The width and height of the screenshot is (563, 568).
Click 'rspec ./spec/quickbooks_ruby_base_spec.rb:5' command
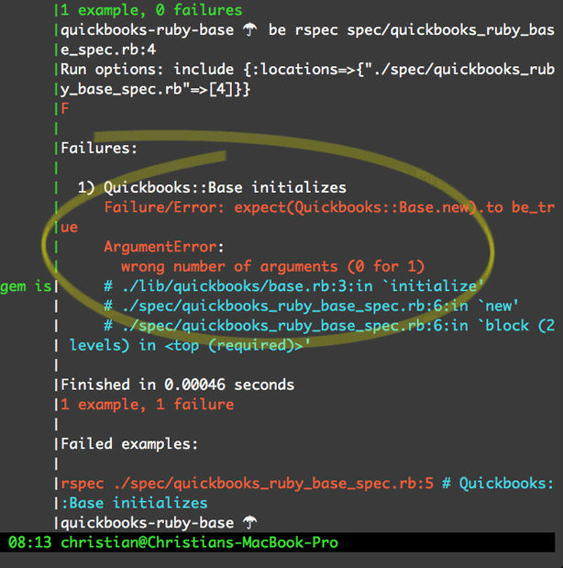pyautogui.click(x=247, y=484)
